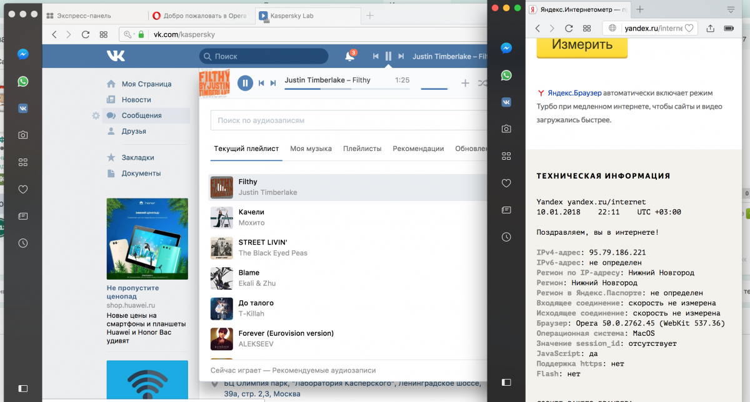The image size is (750, 402).
Task: Go back in the VK window
Action: 54,34
